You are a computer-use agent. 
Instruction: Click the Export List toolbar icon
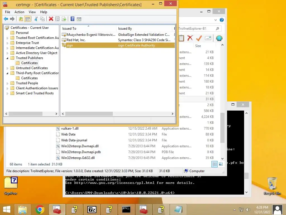point(64,19)
